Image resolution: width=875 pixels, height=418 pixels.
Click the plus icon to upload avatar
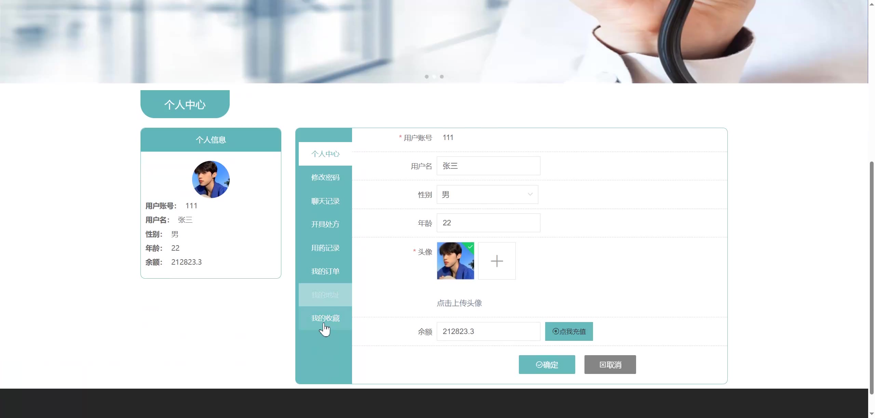pos(497,261)
